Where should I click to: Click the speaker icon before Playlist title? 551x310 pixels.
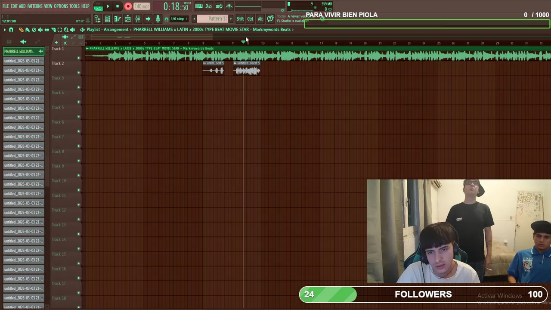(82, 30)
